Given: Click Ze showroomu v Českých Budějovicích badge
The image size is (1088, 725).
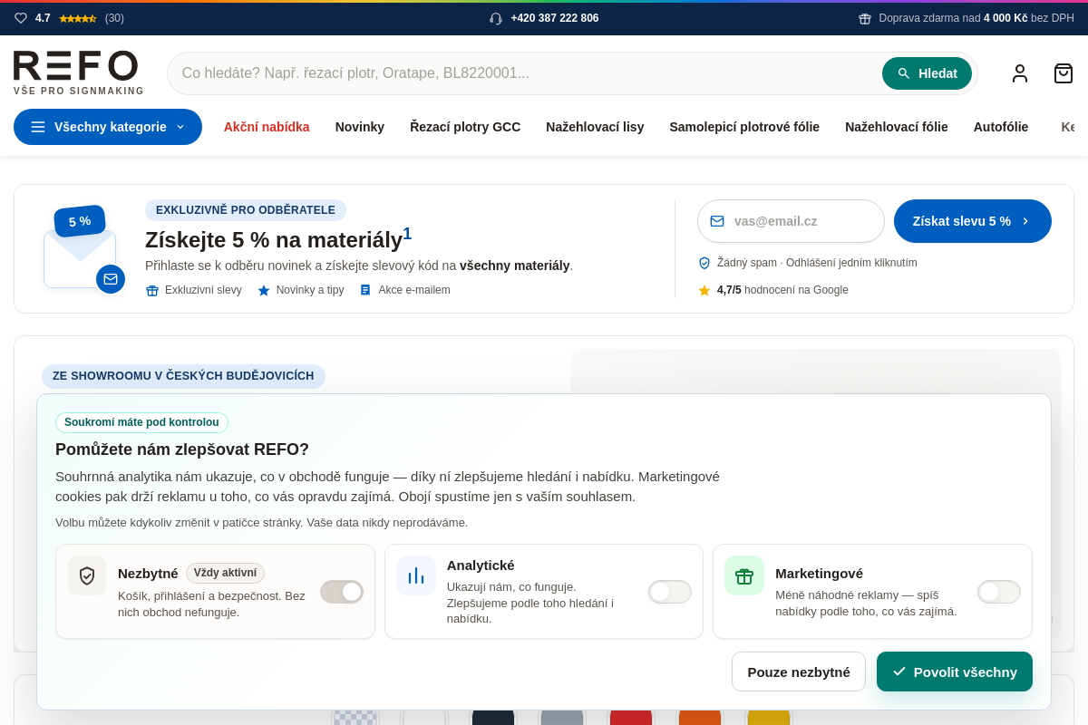Looking at the screenshot, I should (183, 376).
